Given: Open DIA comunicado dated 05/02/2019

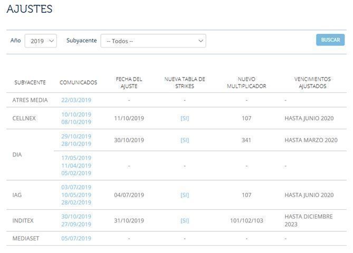Looking at the screenshot, I should tap(76, 173).
